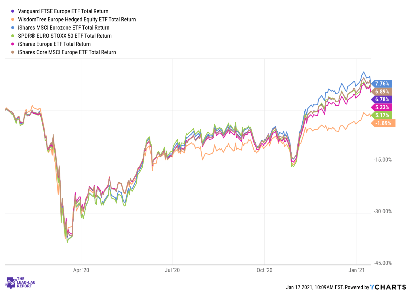Click the orange -1.89% value tag

click(383, 123)
